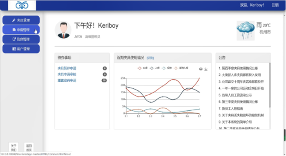The image size is (286, 156).
Task: Click the chart restore cube icon
Action: click(x=201, y=69)
